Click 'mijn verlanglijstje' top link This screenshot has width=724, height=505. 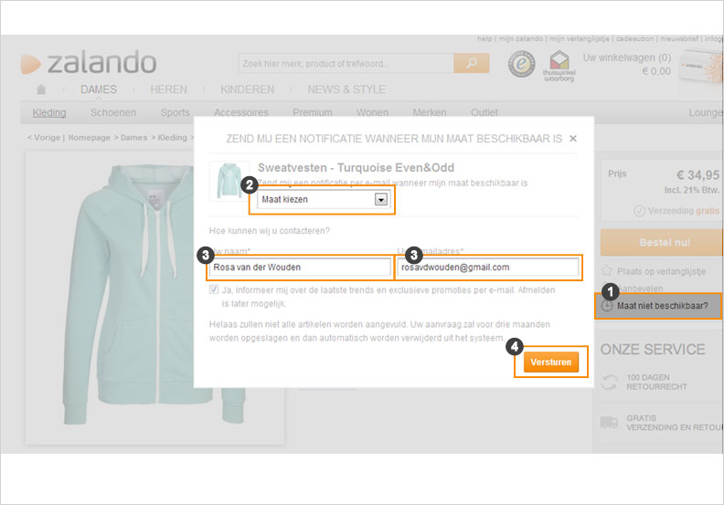[579, 38]
